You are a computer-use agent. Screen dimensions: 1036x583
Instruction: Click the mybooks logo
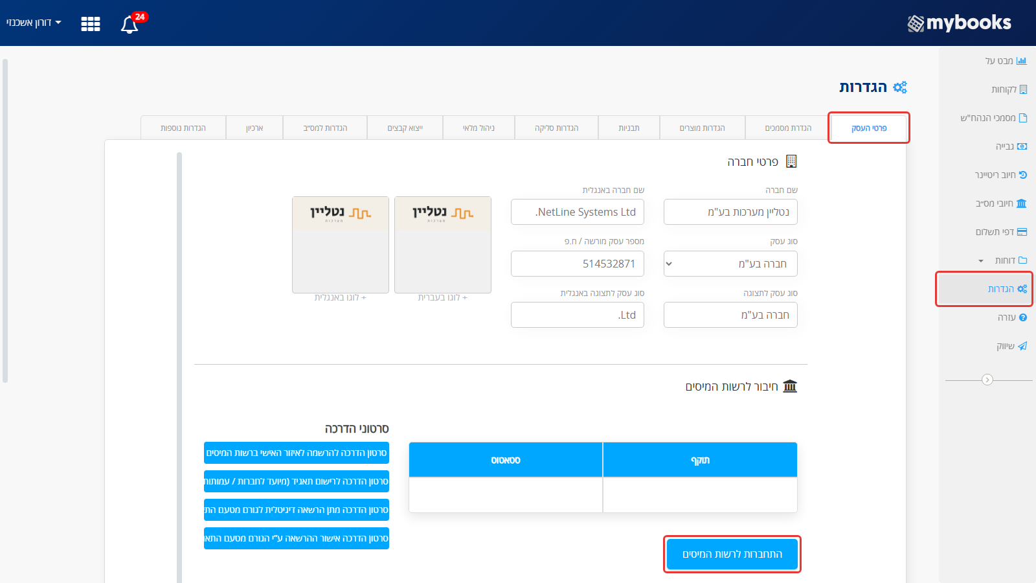(x=960, y=23)
